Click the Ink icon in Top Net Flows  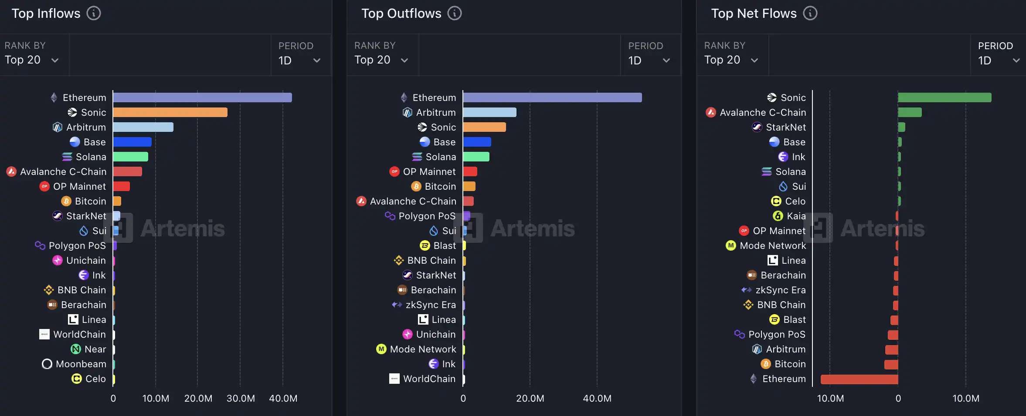783,157
